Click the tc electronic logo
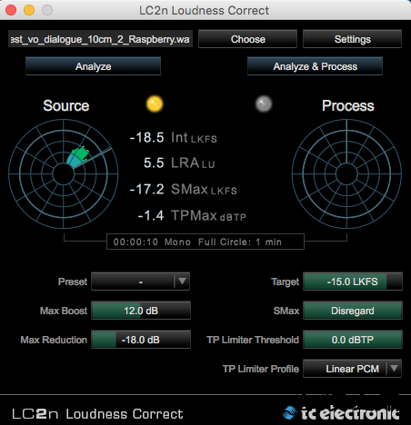 coord(341,413)
